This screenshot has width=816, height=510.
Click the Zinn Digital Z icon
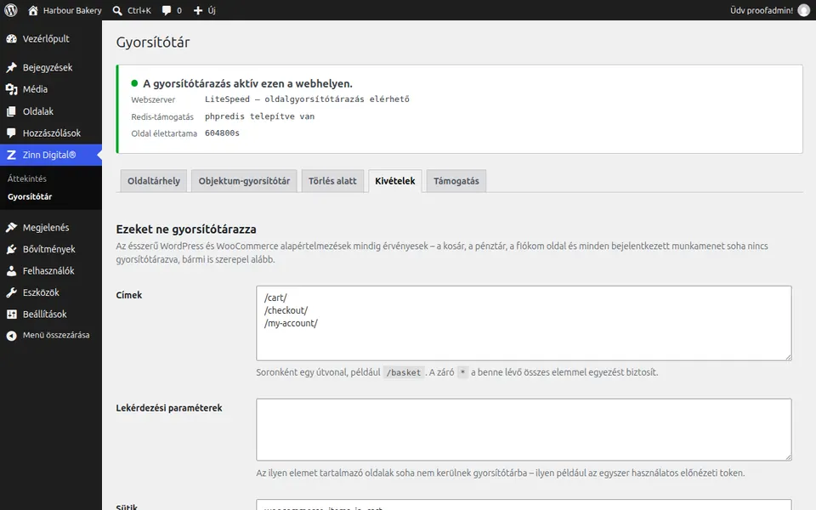click(x=11, y=155)
